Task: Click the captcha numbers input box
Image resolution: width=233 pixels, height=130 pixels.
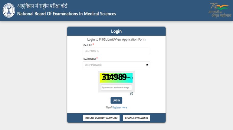Action: 116,87
